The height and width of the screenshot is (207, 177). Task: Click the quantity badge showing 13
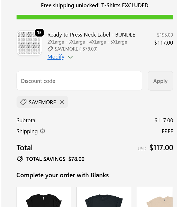coord(39,33)
